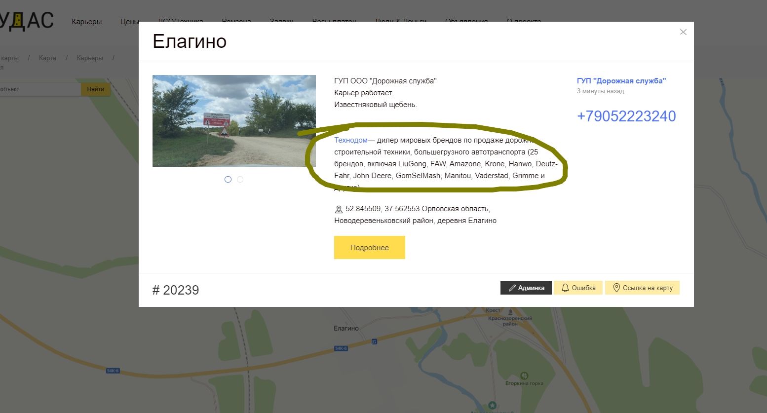Open the ГУП "Дорожная служба" author link
This screenshot has width=767, height=413.
click(621, 81)
